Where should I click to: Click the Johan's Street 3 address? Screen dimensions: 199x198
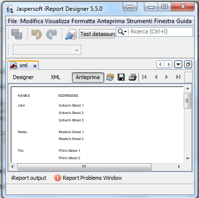click(x=71, y=120)
